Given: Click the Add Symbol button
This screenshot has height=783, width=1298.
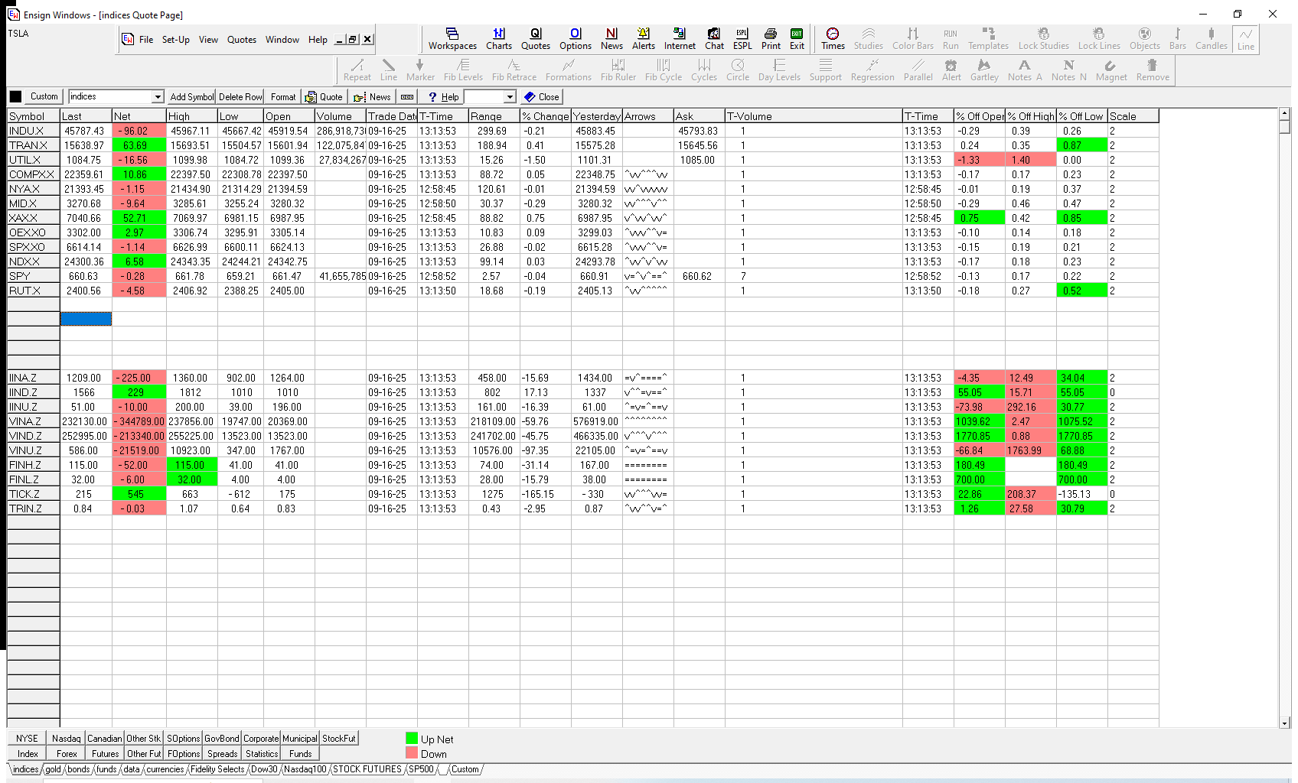Looking at the screenshot, I should (191, 97).
